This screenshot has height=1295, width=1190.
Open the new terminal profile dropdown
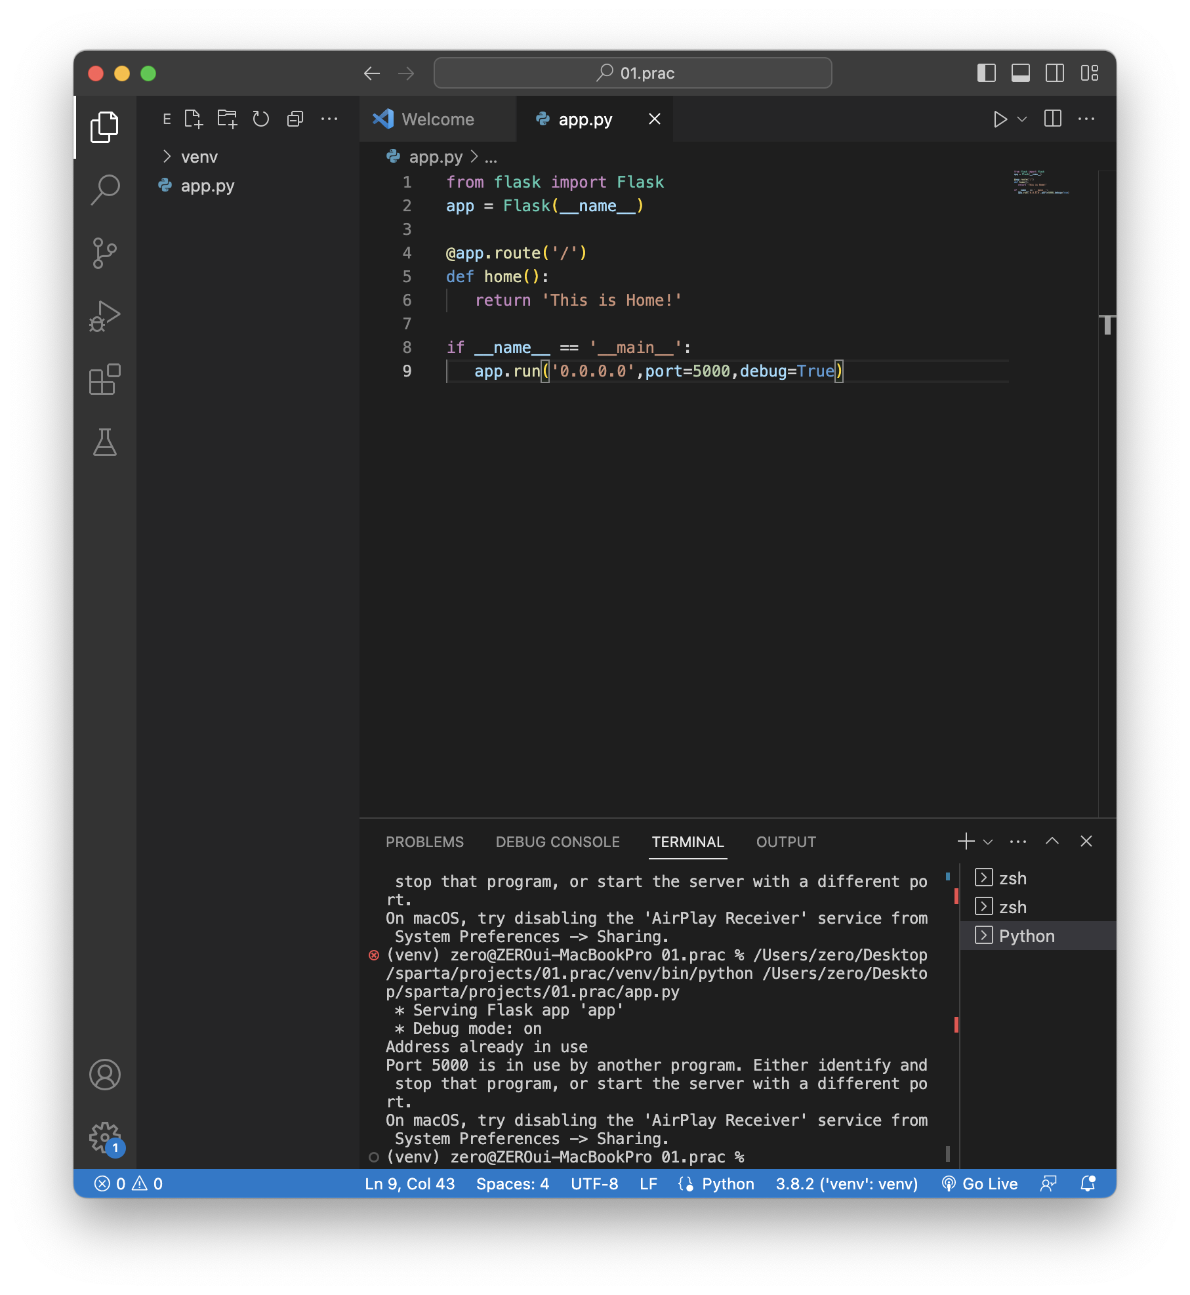988,841
